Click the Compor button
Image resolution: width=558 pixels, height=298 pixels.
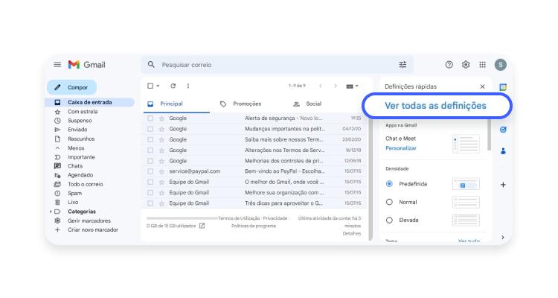click(72, 87)
